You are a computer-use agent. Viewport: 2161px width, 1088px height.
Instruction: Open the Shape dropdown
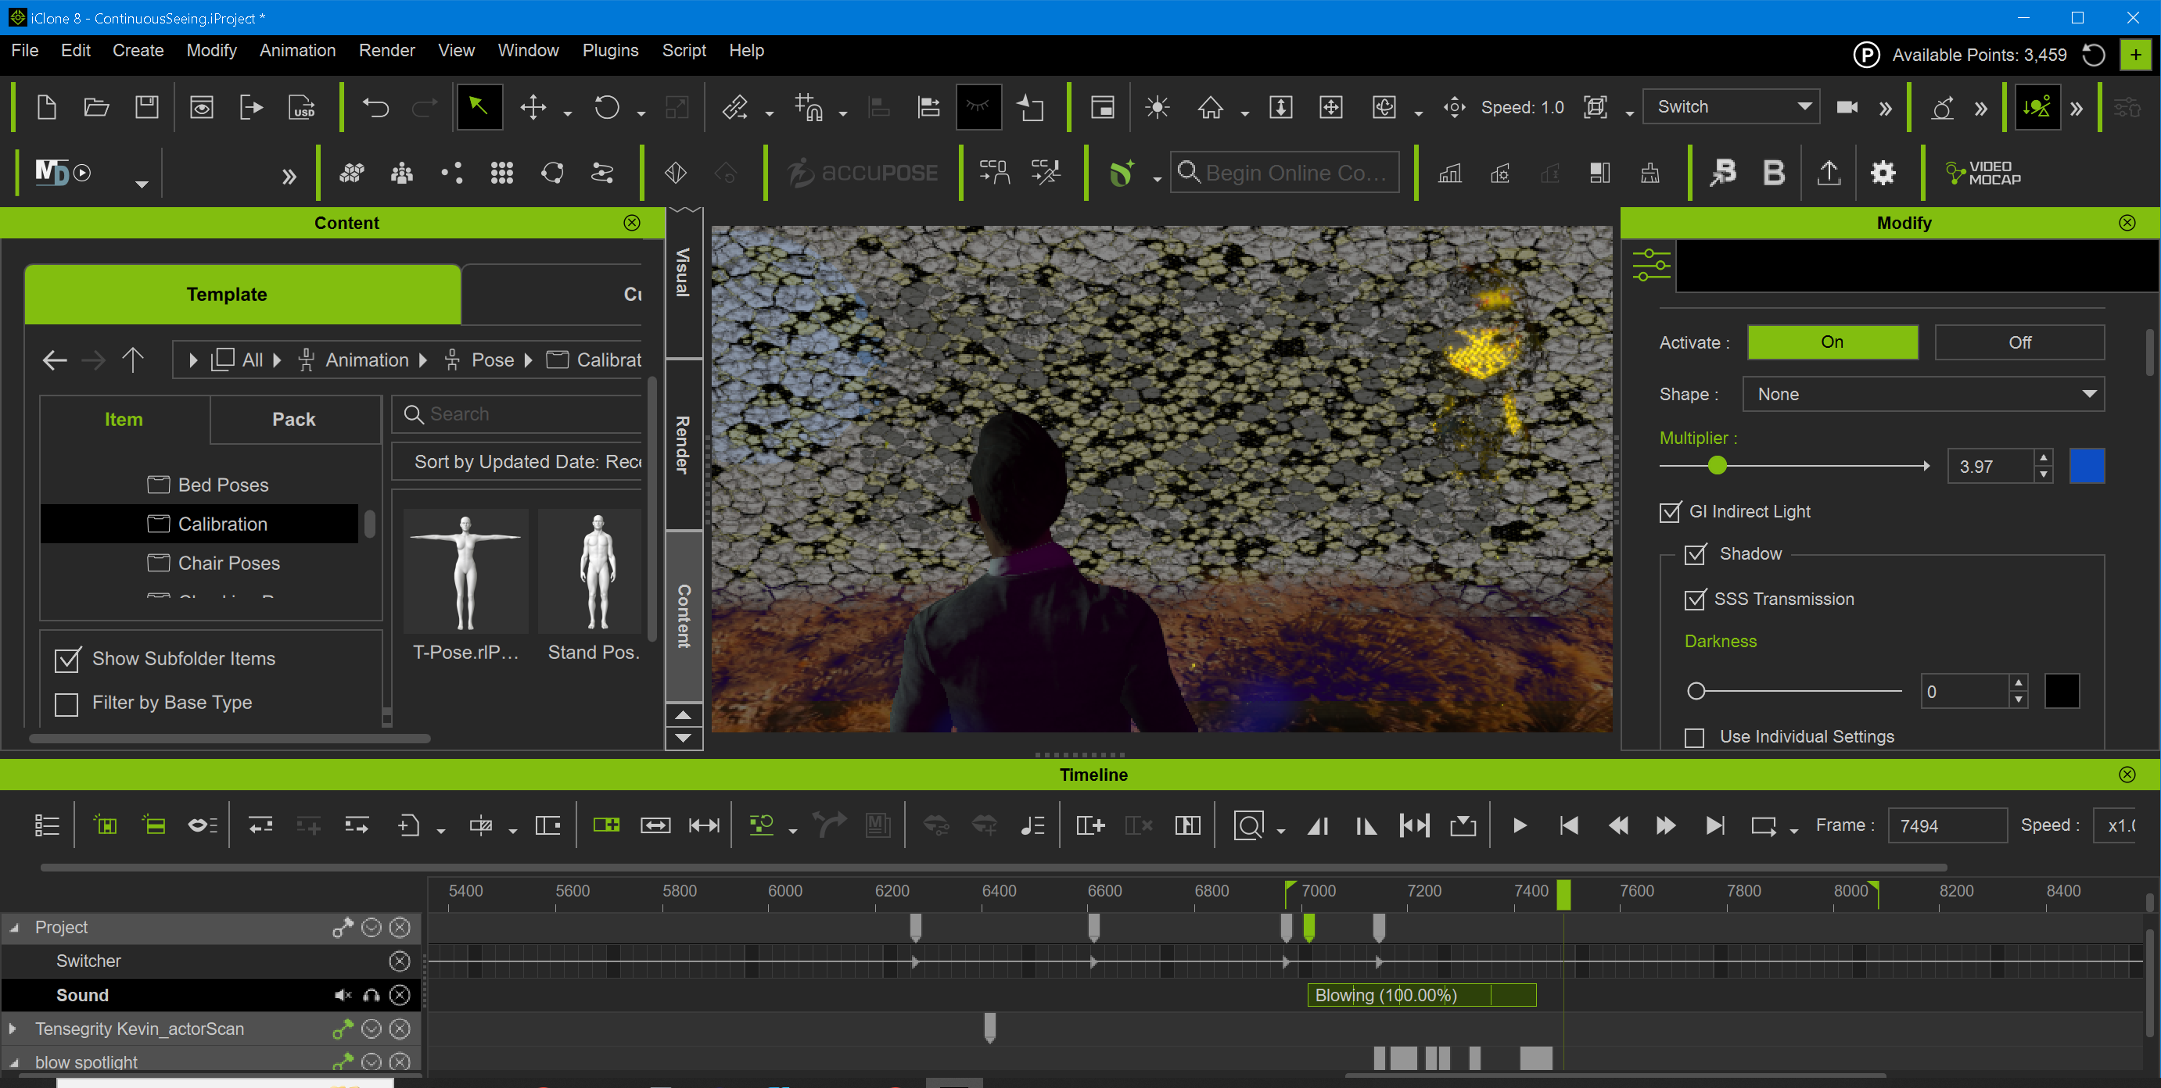click(x=1922, y=394)
